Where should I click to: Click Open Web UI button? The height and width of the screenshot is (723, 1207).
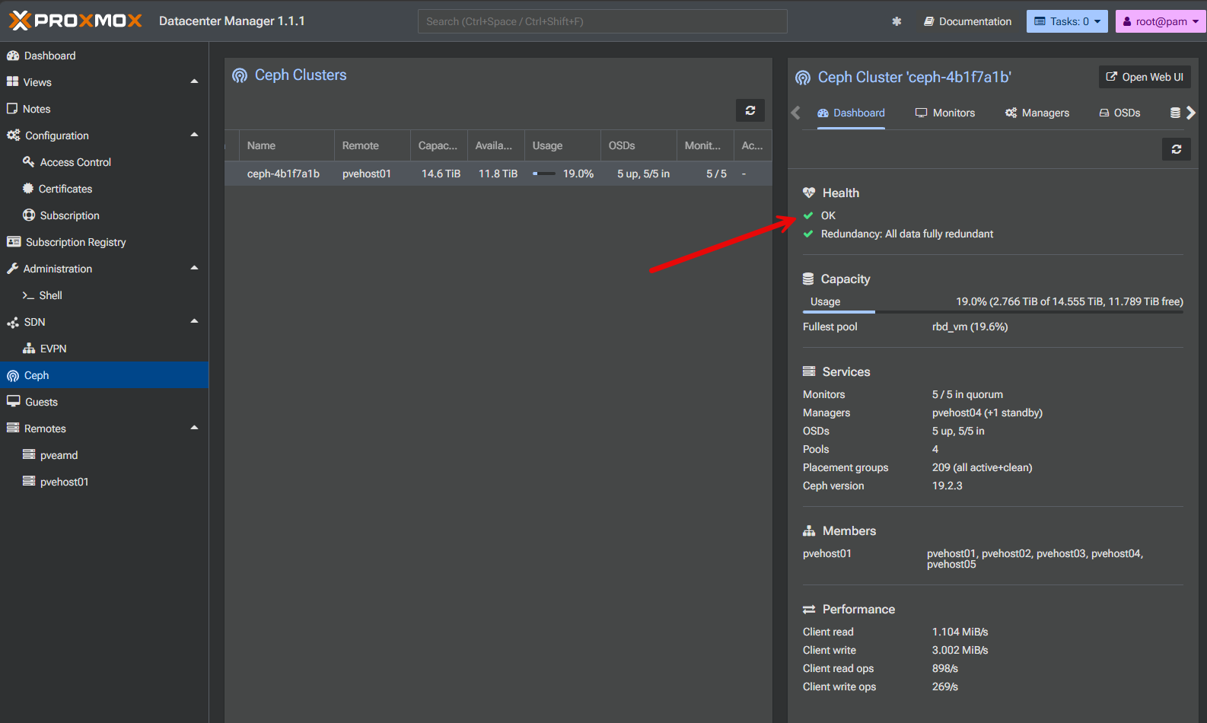point(1145,77)
